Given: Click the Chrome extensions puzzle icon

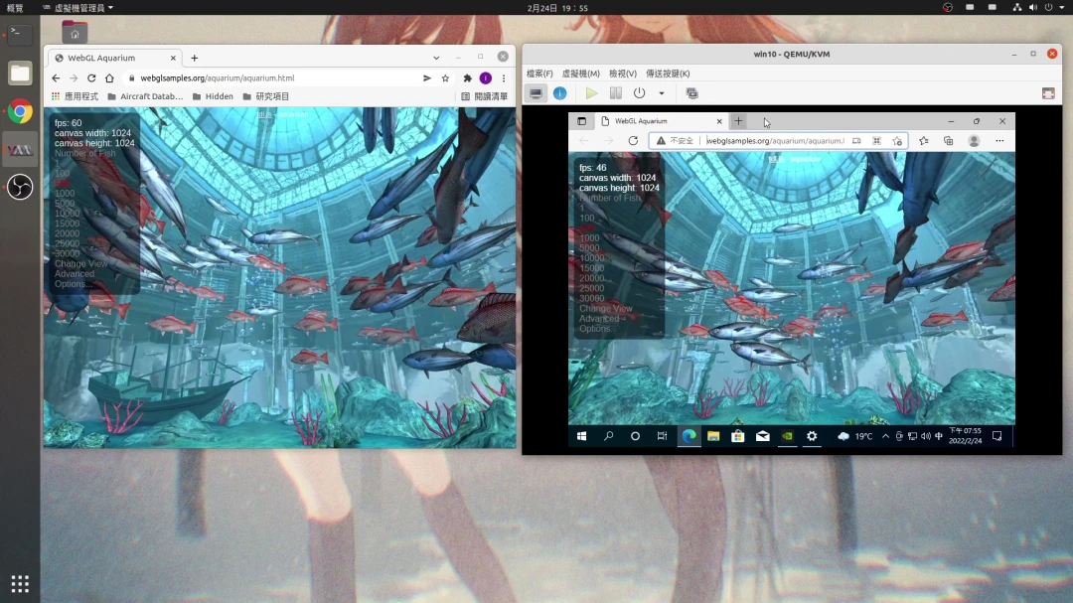Looking at the screenshot, I should (x=467, y=78).
